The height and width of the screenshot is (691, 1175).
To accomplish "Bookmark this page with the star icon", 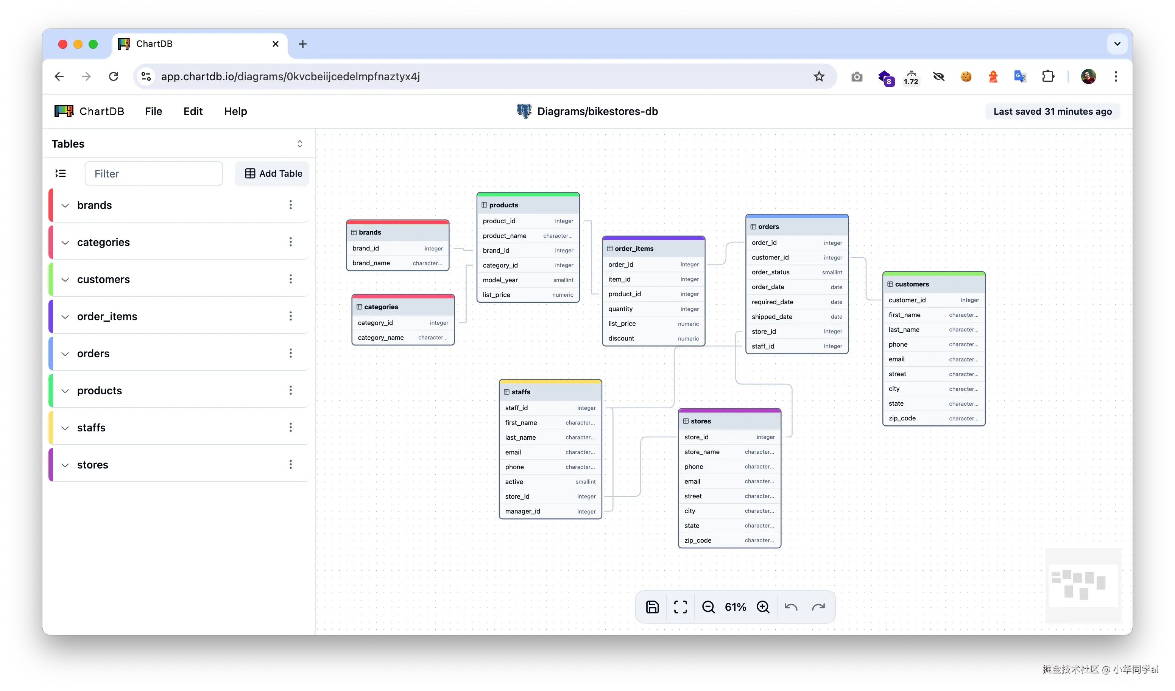I will 819,76.
